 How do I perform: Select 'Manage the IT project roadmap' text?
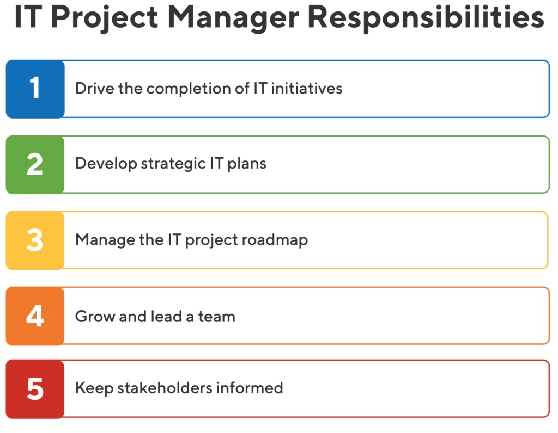191,240
